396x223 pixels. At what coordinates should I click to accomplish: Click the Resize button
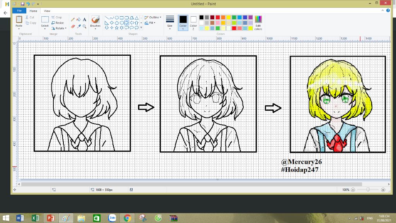[58, 23]
